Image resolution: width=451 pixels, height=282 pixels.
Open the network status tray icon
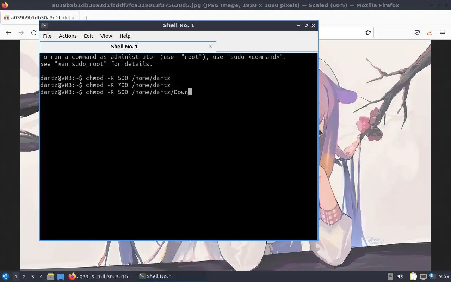pos(423,276)
